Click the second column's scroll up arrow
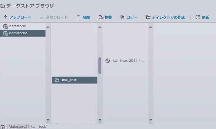 [x=100, y=27]
